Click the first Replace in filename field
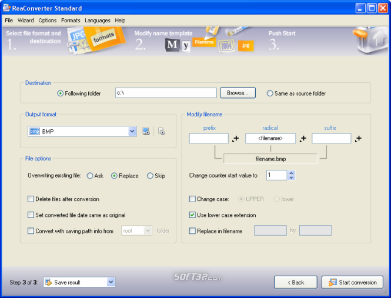This screenshot has width=391, height=298. click(270, 230)
